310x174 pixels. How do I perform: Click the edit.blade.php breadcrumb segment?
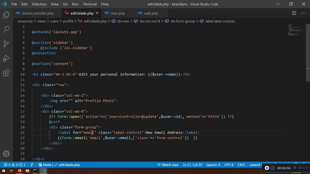click(93, 21)
